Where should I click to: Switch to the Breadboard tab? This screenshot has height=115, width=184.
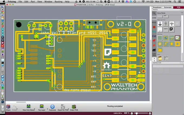pos(157,7)
